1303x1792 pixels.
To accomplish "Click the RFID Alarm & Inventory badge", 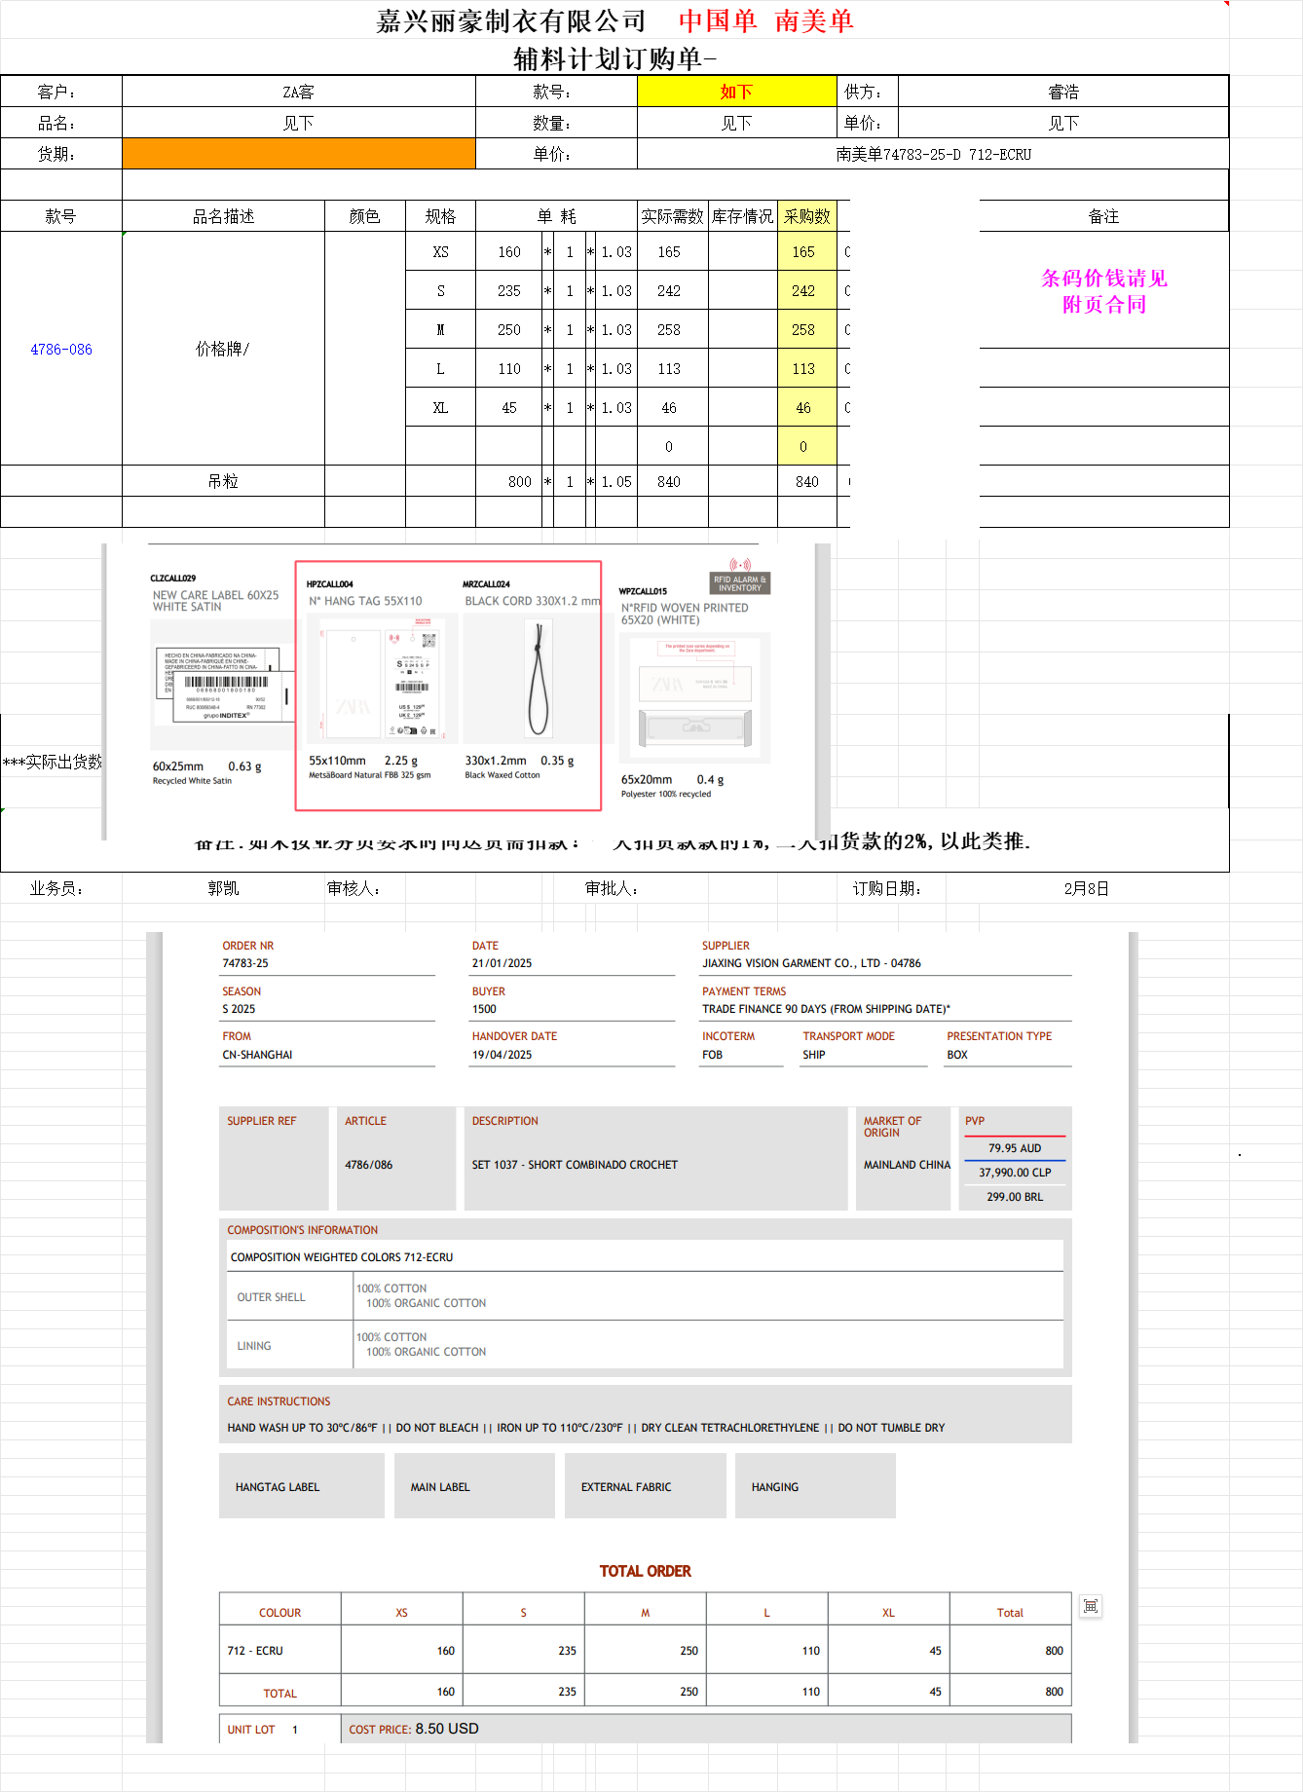I will click(740, 583).
